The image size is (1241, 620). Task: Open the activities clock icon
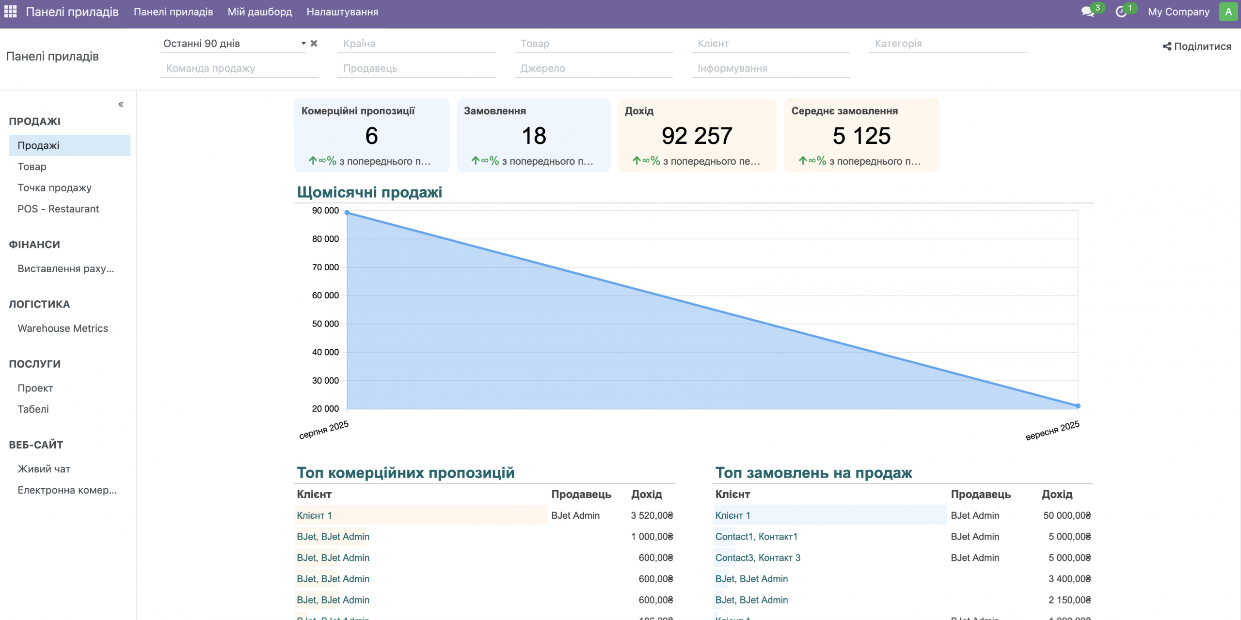pyautogui.click(x=1121, y=12)
